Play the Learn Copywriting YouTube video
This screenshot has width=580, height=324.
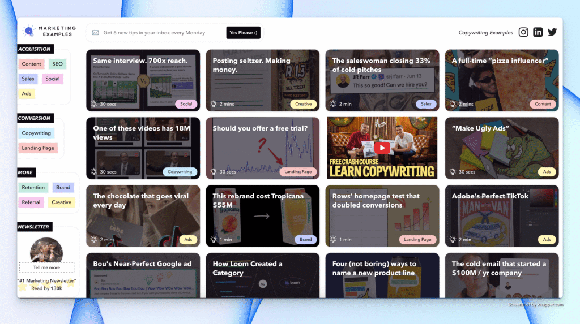click(x=382, y=148)
